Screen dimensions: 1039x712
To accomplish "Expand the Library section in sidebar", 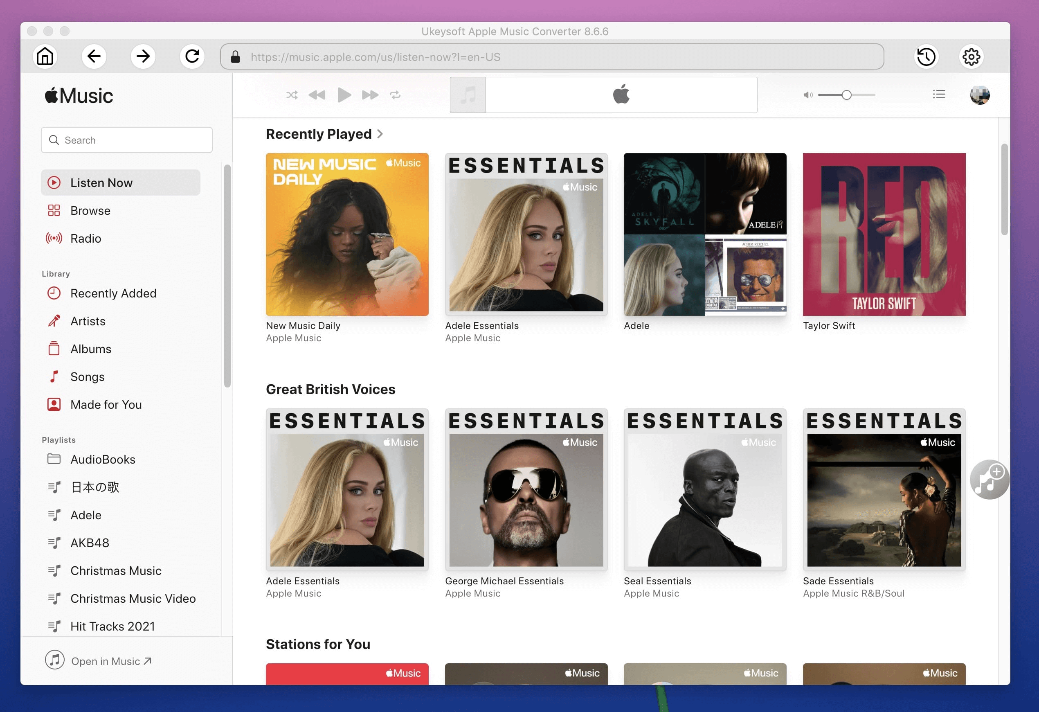I will (55, 273).
